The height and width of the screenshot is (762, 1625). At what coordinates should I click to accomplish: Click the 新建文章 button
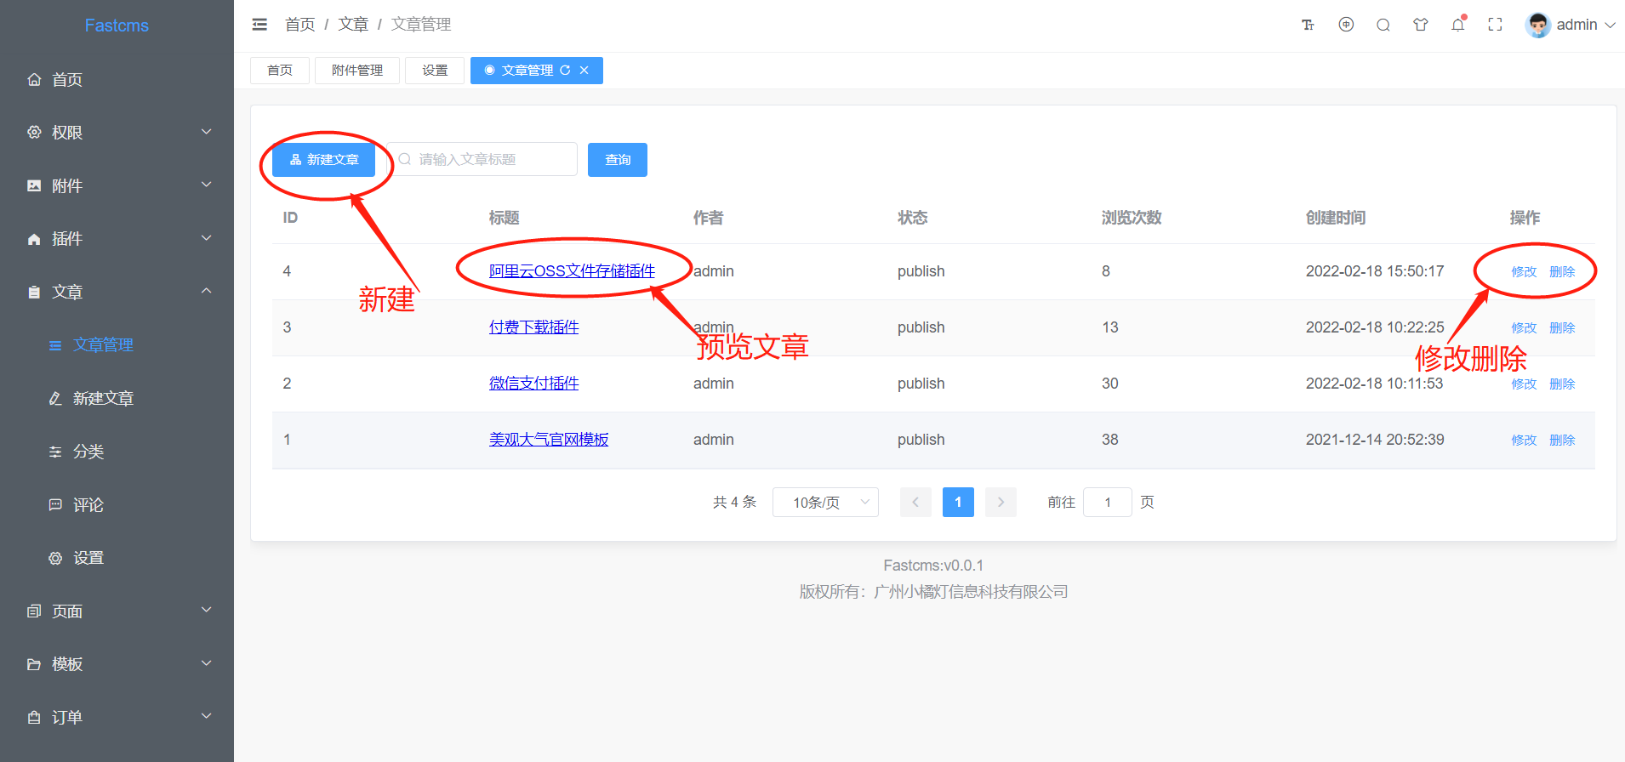(324, 160)
